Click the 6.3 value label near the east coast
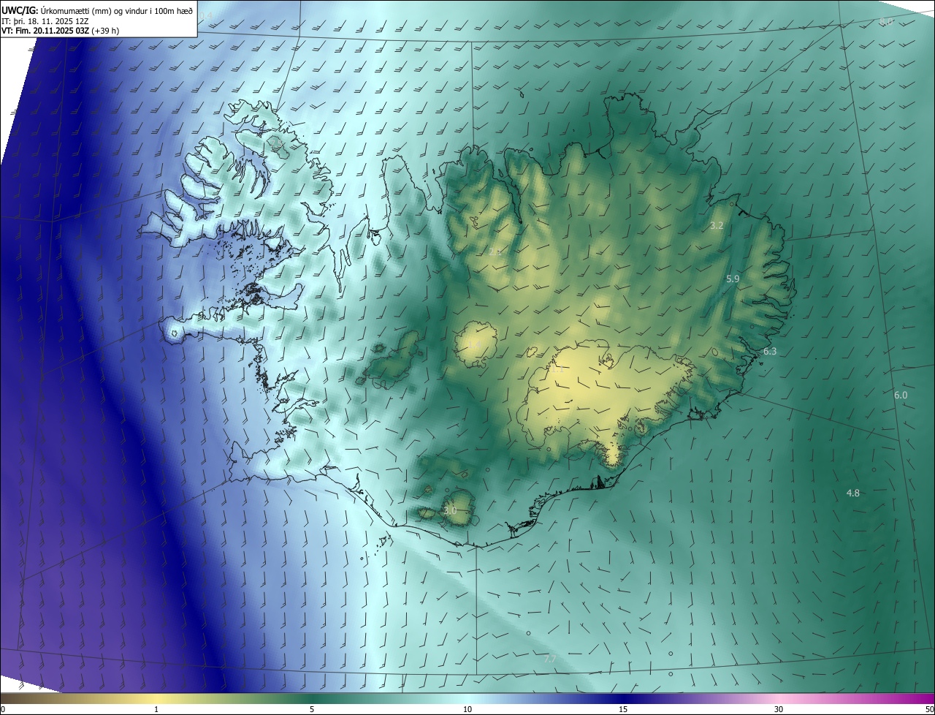Screen dimensions: 935x715 click(x=770, y=352)
